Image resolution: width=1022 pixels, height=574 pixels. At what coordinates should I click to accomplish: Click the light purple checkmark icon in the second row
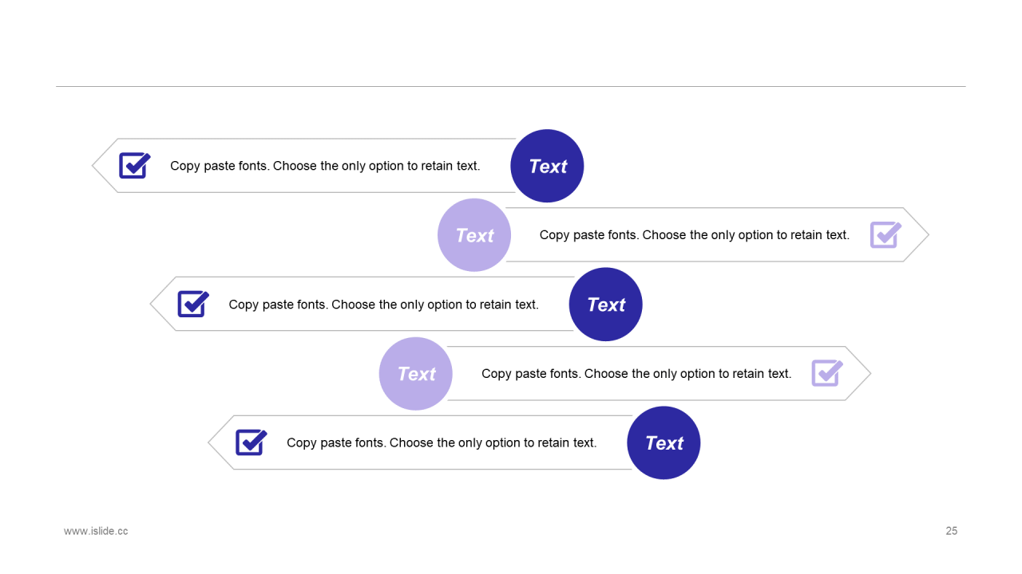click(886, 234)
